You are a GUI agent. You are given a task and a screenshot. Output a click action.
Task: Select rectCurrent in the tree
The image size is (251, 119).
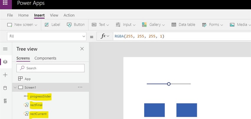point(38,114)
